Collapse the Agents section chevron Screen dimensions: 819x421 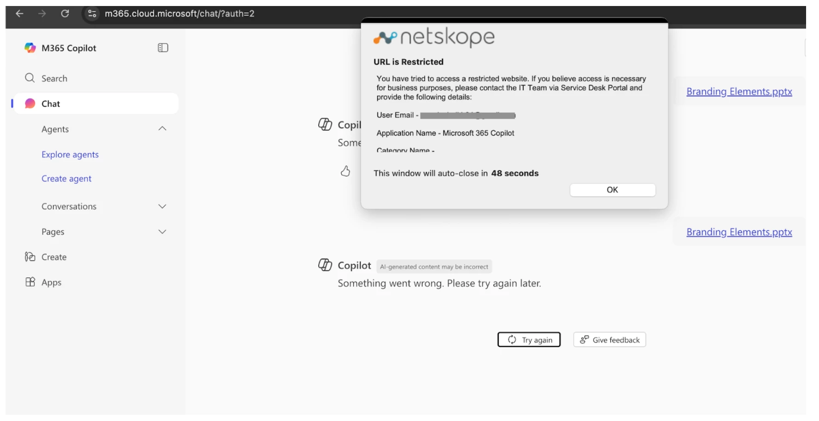click(162, 129)
